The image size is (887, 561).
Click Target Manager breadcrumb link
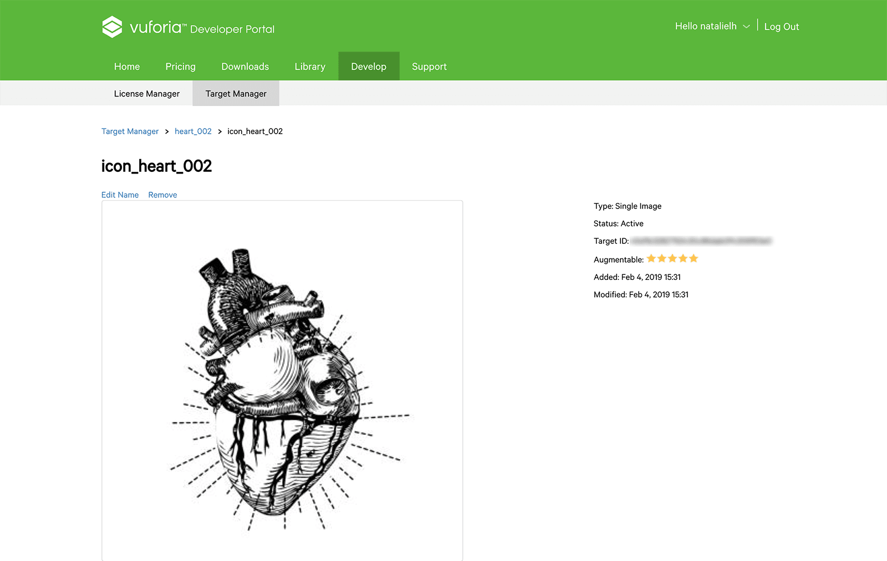coord(130,131)
